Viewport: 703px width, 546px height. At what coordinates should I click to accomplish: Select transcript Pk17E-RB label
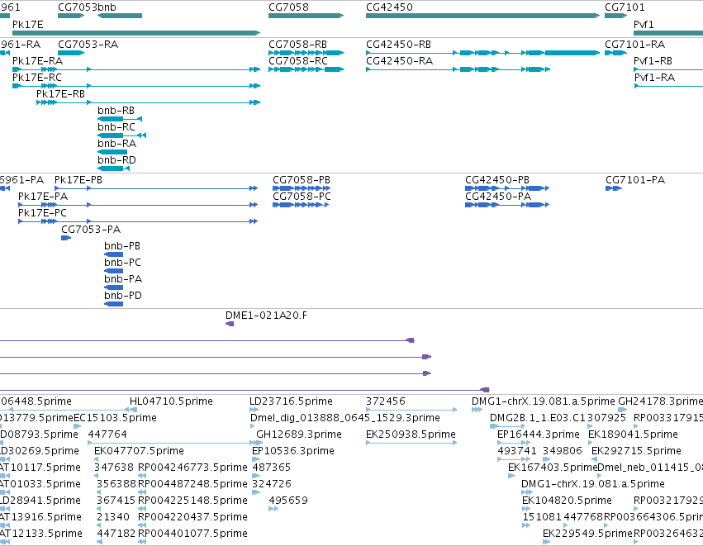point(60,94)
